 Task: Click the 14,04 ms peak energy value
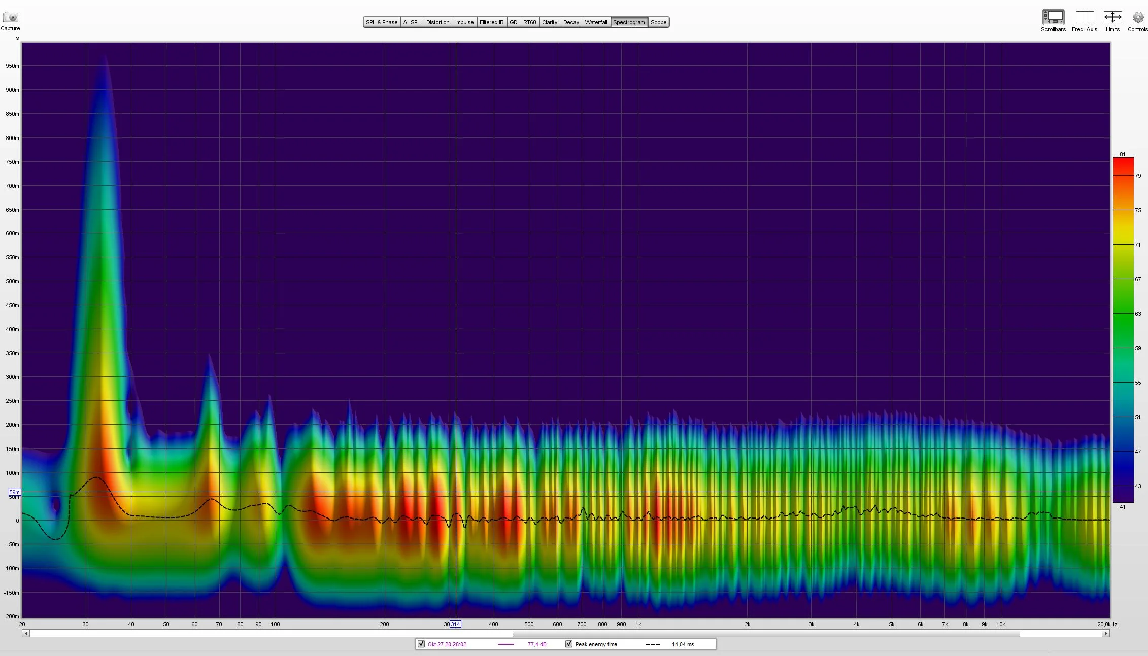(x=683, y=644)
